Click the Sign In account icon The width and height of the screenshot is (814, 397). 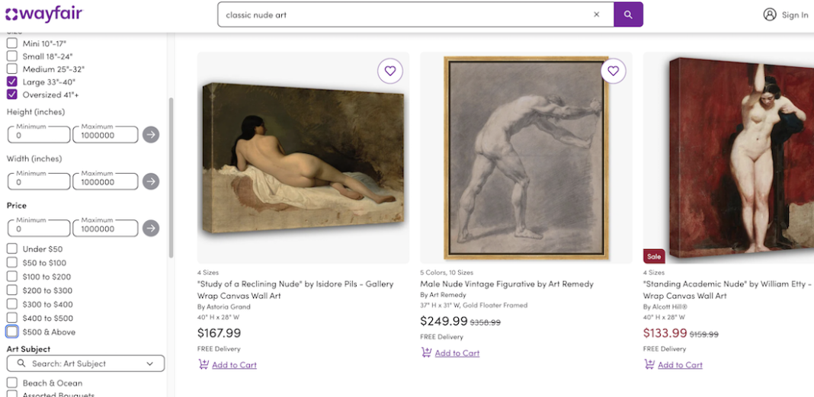tap(770, 14)
